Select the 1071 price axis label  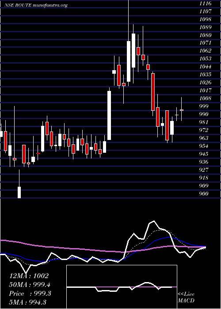click(x=206, y=43)
